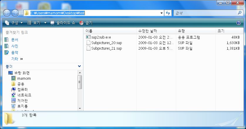Sort by the 유형 type column header
The height and width of the screenshot is (129, 246).
(196, 31)
